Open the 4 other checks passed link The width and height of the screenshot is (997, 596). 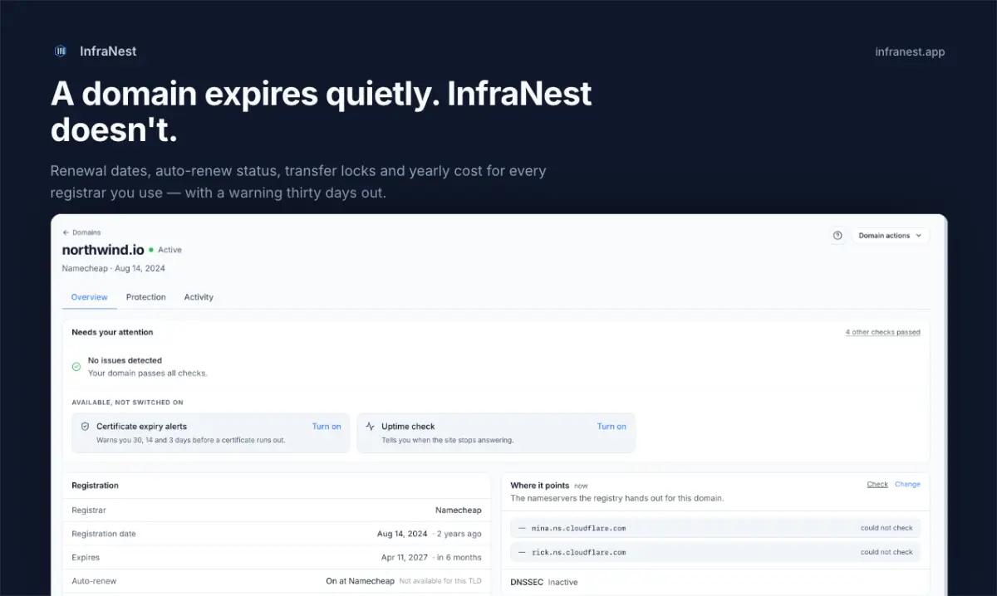pyautogui.click(x=882, y=332)
